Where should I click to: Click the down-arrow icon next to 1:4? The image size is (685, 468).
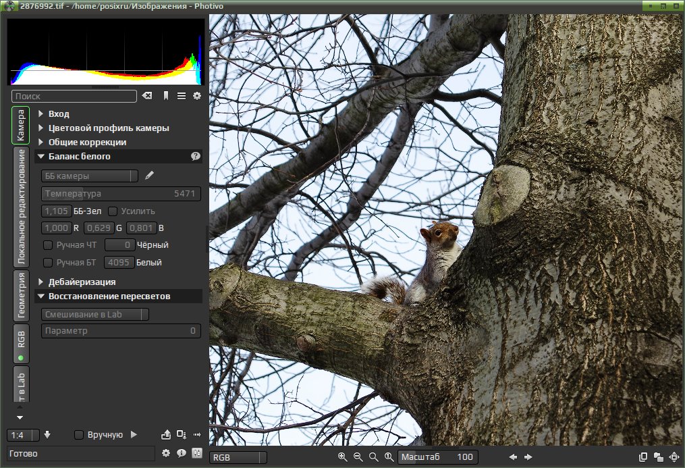[x=47, y=435]
